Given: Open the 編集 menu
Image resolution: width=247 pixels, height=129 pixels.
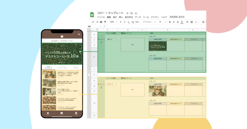Looking at the screenshot, I should pyautogui.click(x=109, y=17).
